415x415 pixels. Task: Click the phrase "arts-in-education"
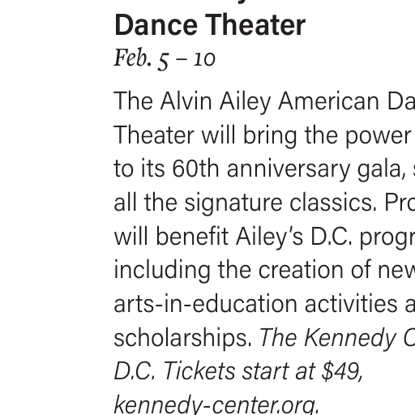(x=206, y=304)
